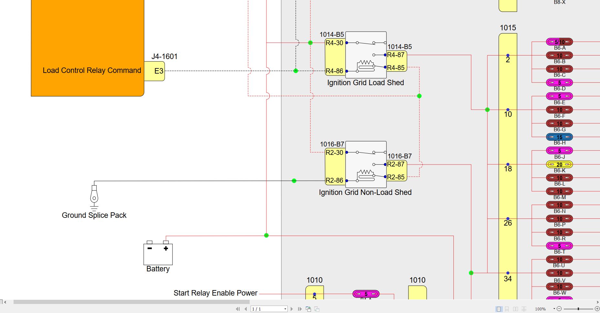This screenshot has width=600, height=313.
Task: Click the B6-K 20 amp yellow fuse
Action: click(x=559, y=164)
